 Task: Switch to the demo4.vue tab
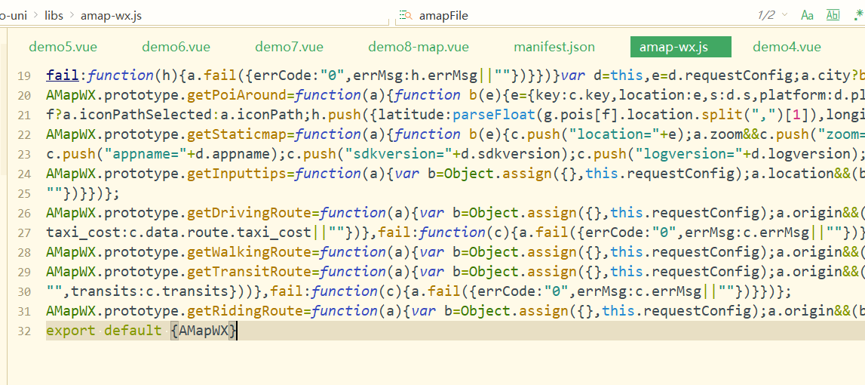coord(787,47)
